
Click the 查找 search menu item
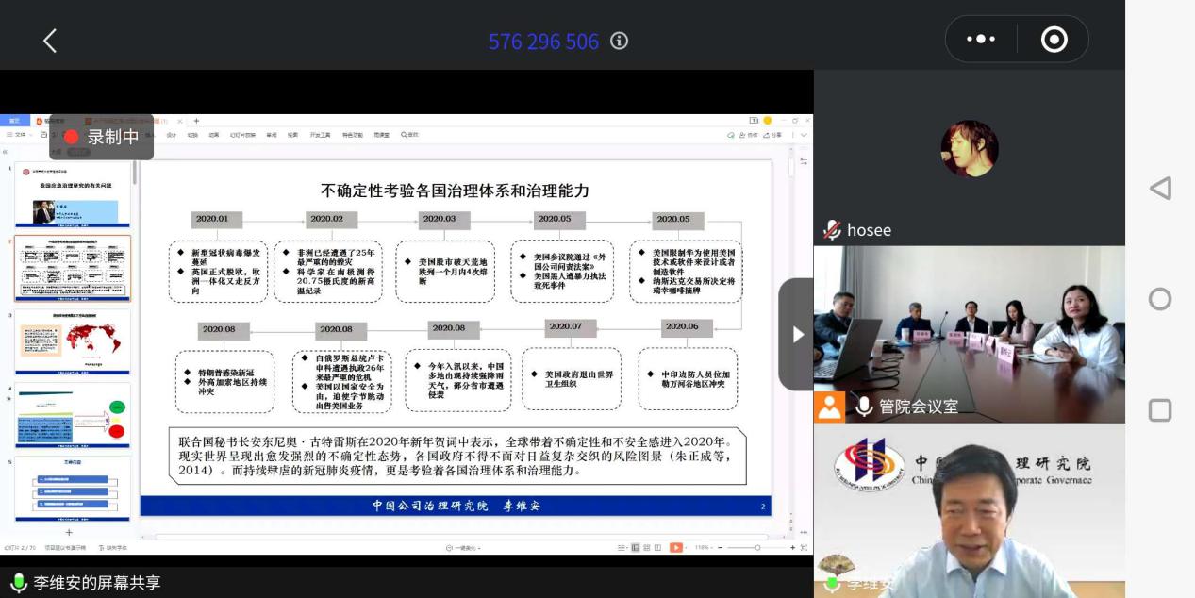click(x=409, y=135)
